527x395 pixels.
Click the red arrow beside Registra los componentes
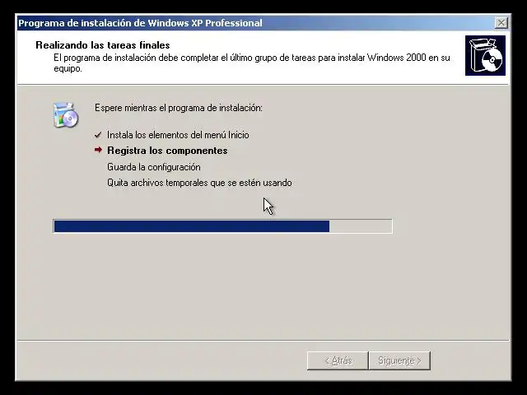pyautogui.click(x=98, y=150)
